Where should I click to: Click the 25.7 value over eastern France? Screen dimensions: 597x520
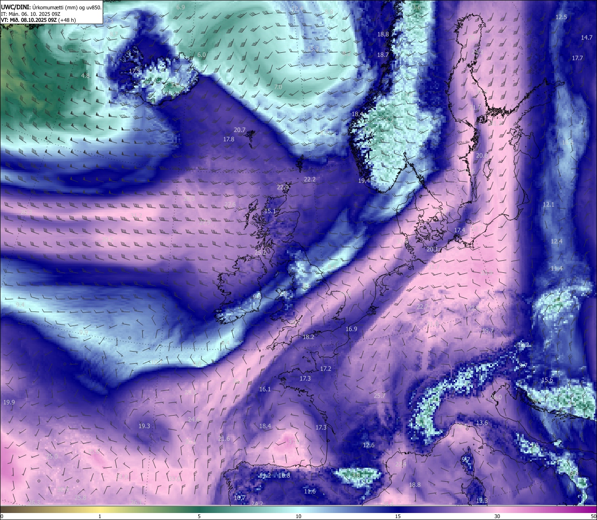tap(380, 395)
